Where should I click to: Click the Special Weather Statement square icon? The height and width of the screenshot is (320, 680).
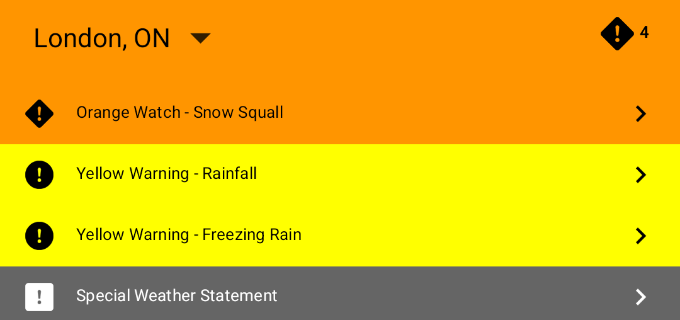tap(39, 297)
